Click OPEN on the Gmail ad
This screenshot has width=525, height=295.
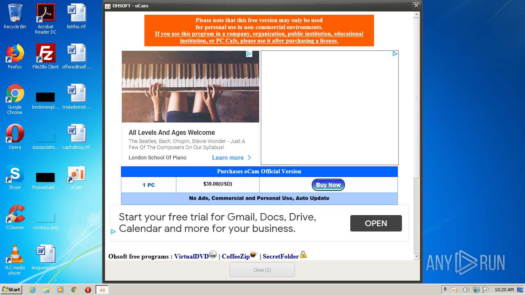click(376, 223)
